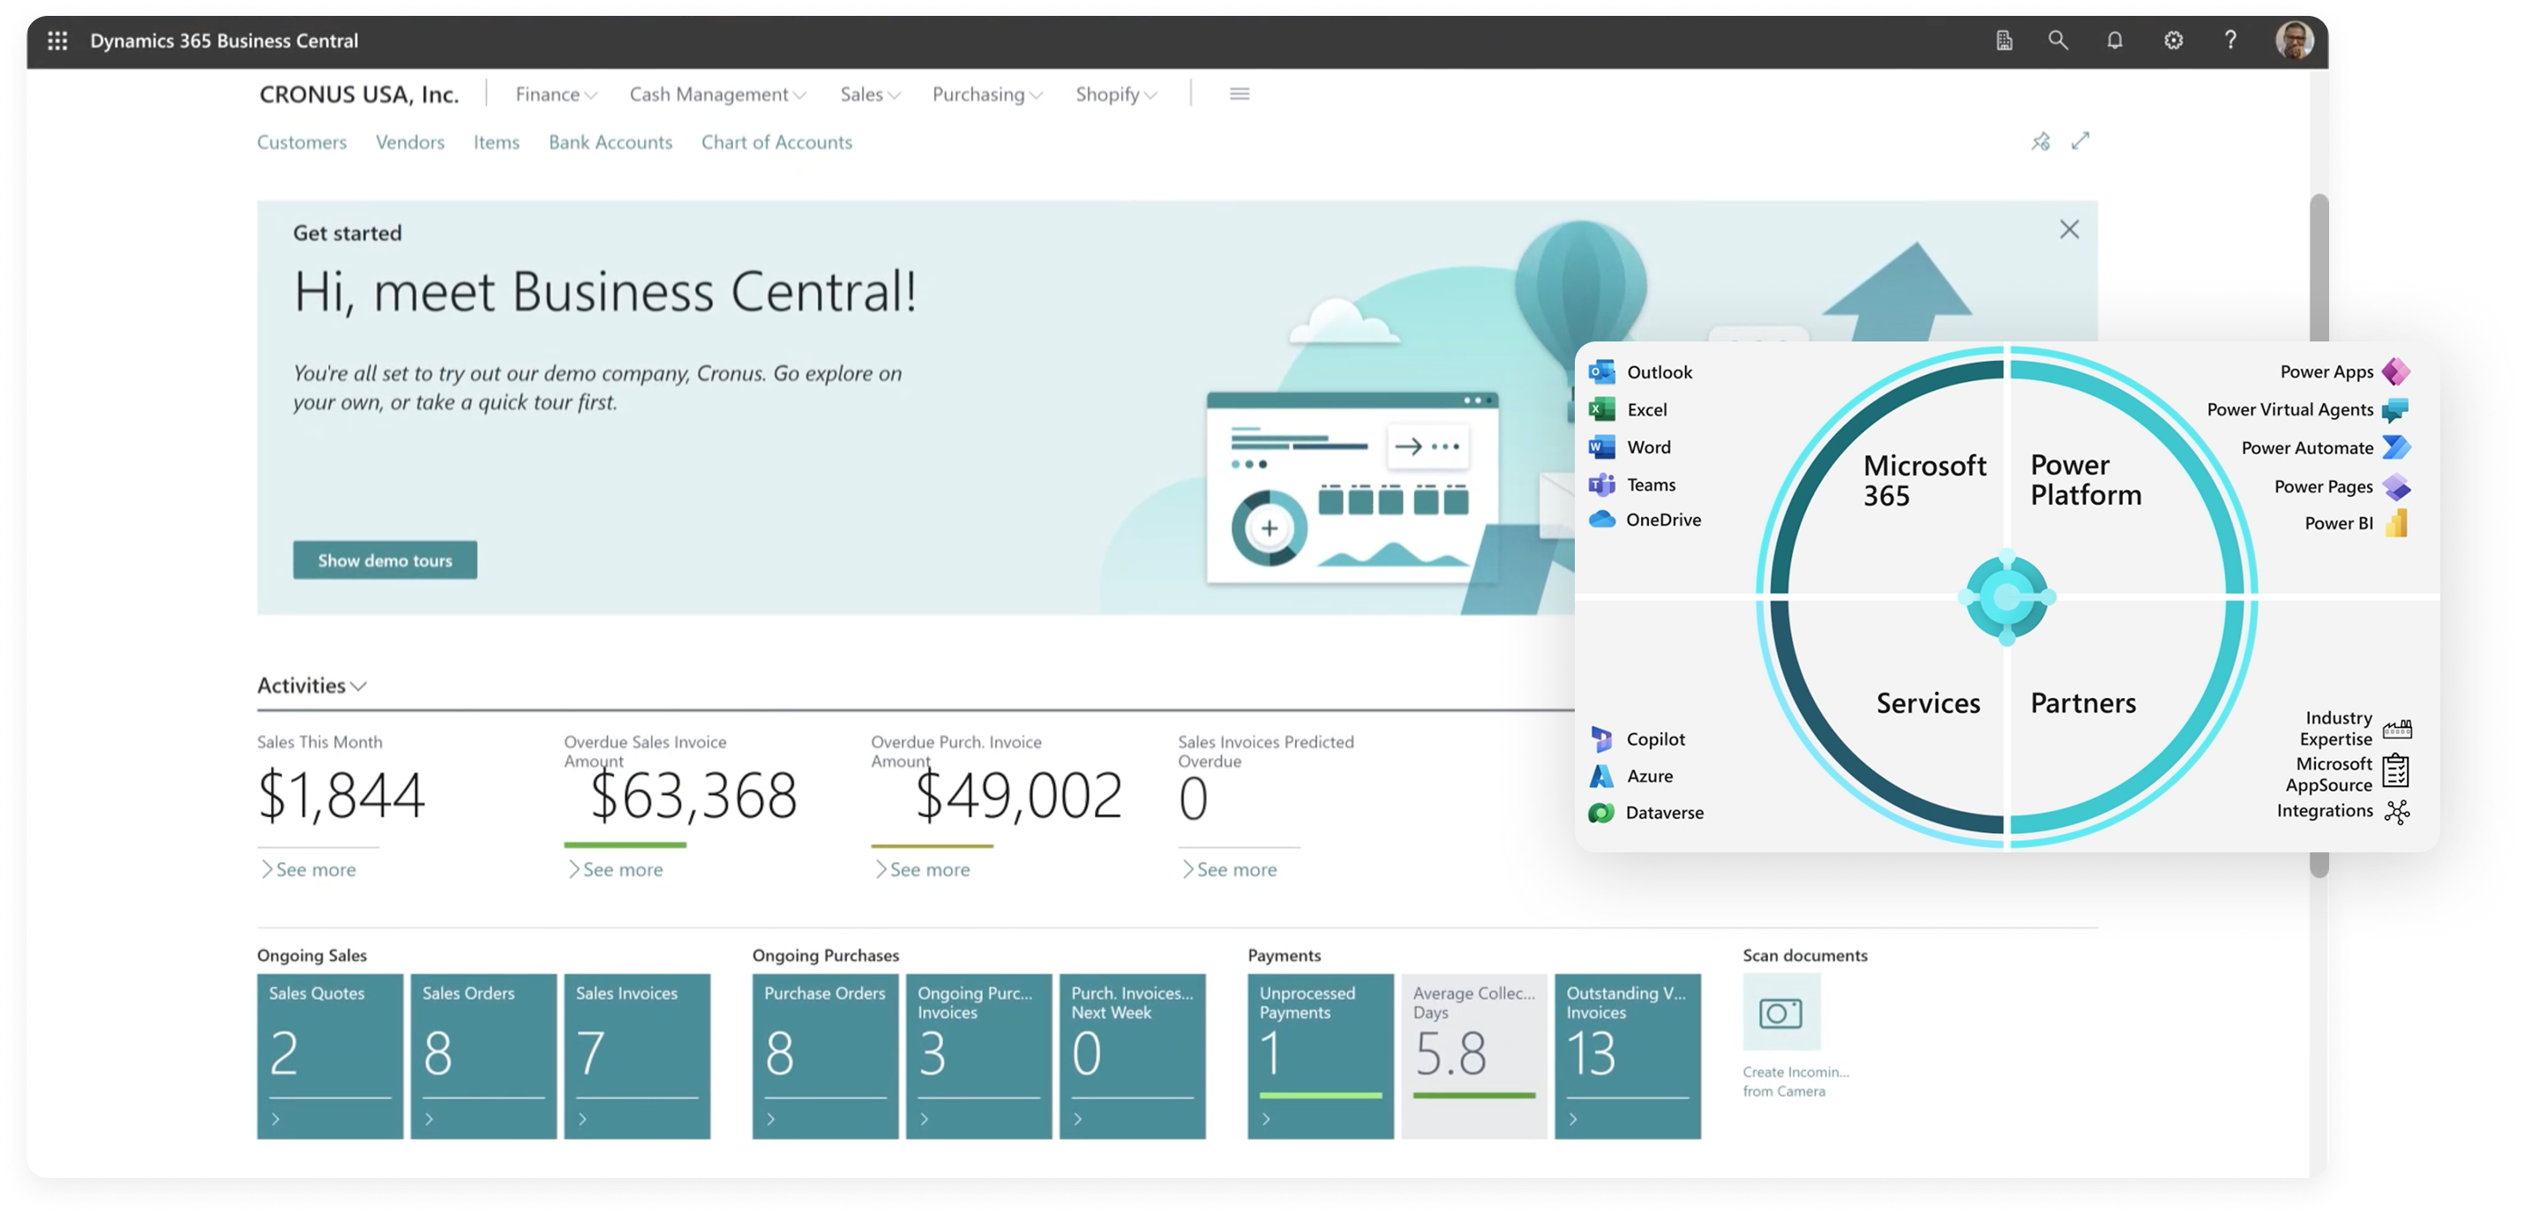Click the Power Virtual Agents icon
The image size is (2525, 1215).
click(x=2395, y=410)
